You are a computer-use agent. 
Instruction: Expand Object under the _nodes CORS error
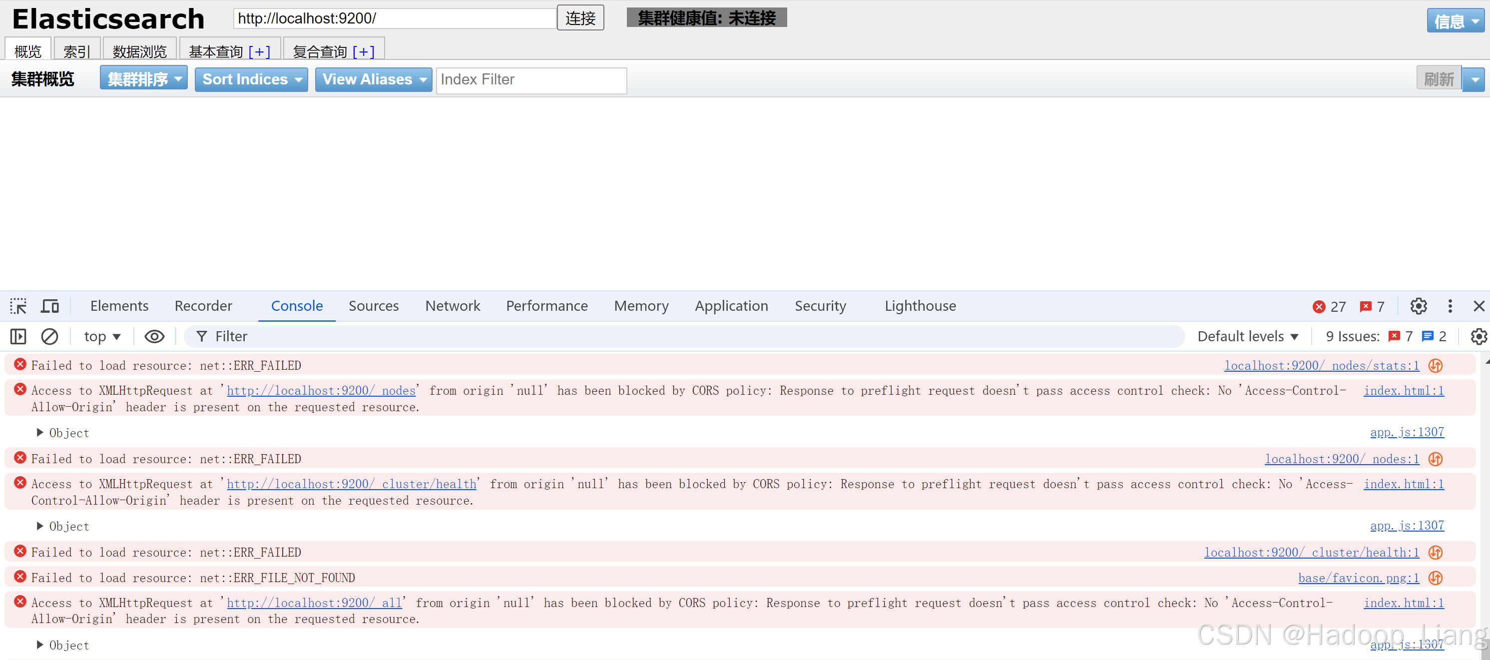(40, 432)
